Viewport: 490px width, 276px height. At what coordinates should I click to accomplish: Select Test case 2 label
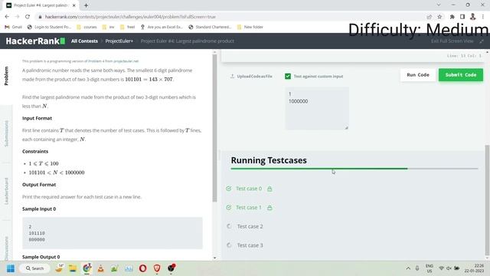[250, 226]
